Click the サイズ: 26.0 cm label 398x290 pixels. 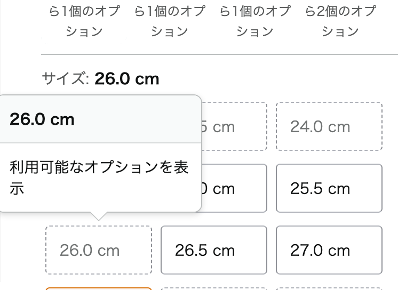[x=100, y=78]
